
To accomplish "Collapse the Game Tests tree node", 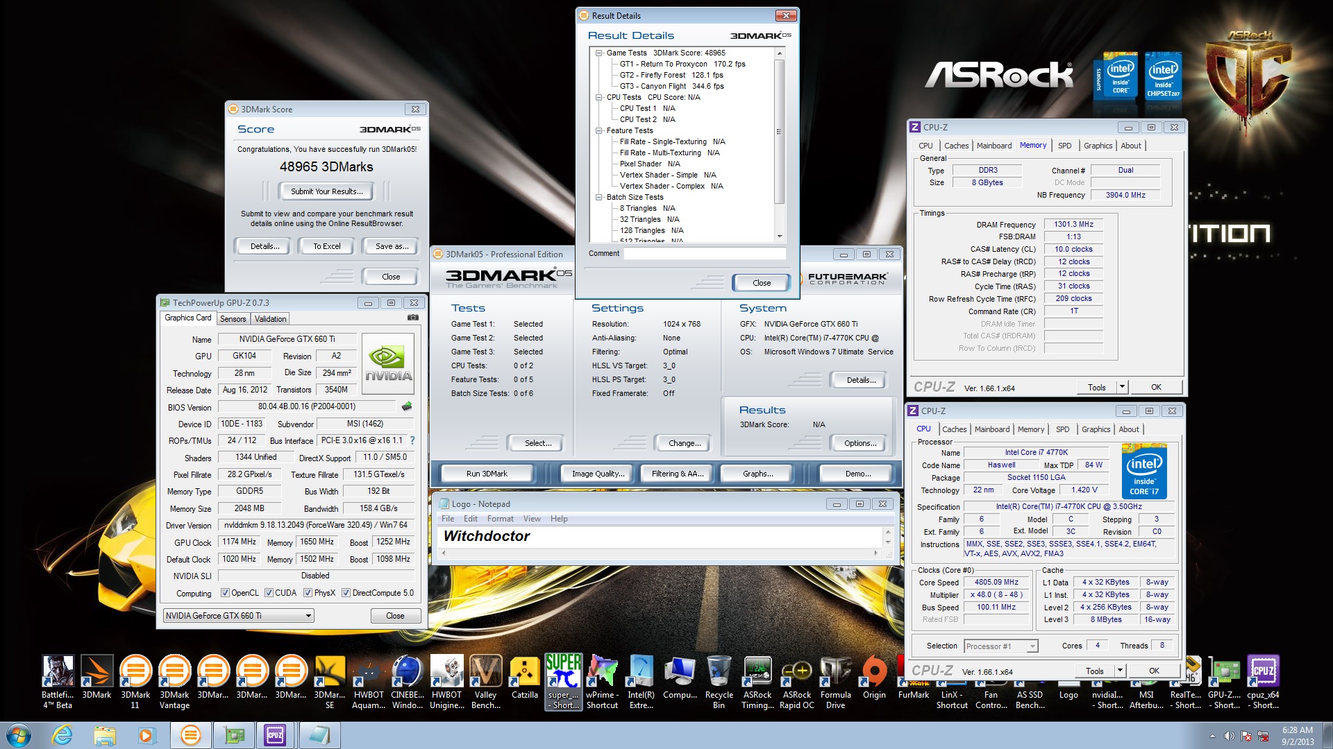I will [x=598, y=53].
